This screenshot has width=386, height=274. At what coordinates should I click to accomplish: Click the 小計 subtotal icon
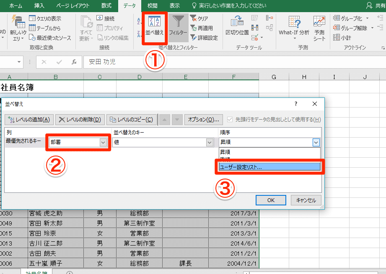tap(337, 38)
